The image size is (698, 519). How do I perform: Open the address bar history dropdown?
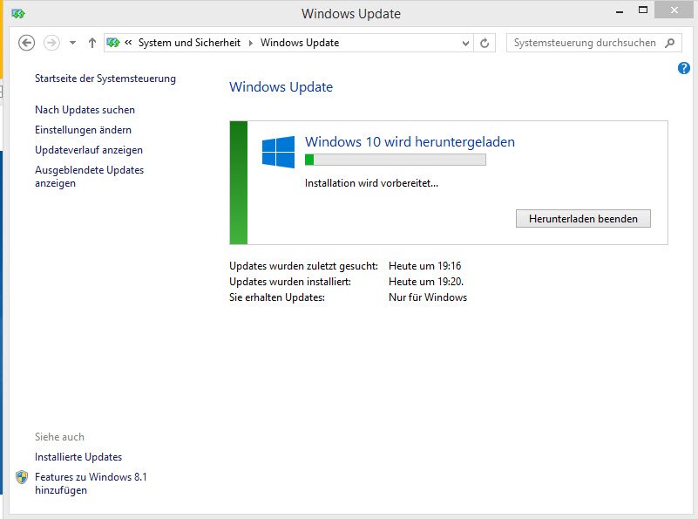pos(465,44)
